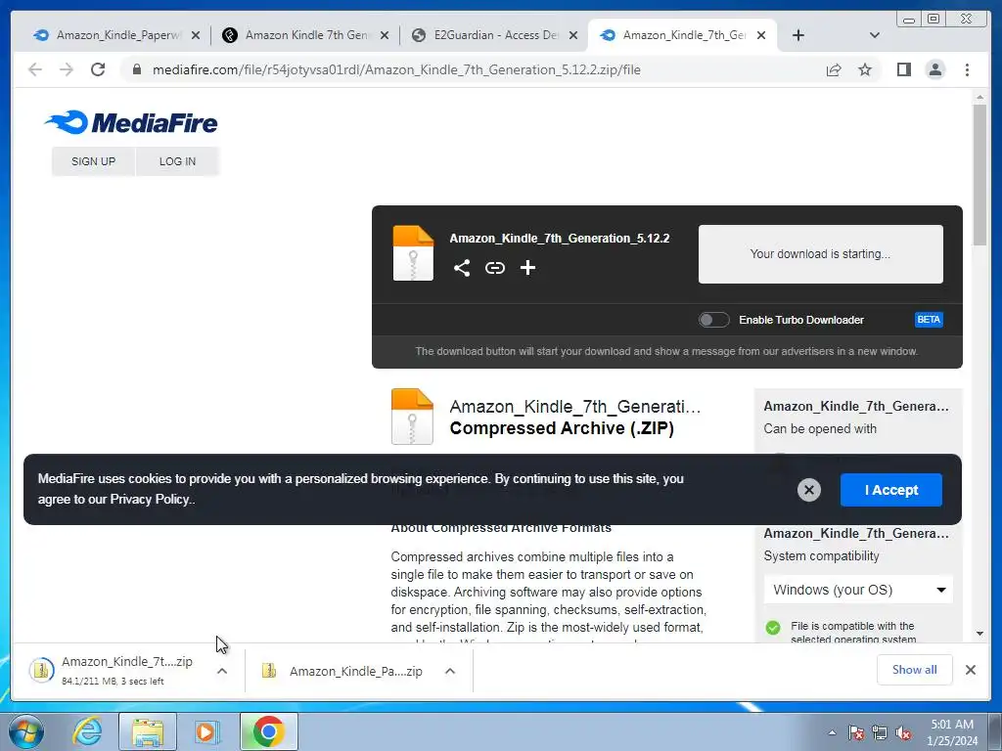Click the browser forward arrow
The height and width of the screenshot is (751, 1002).
67,69
